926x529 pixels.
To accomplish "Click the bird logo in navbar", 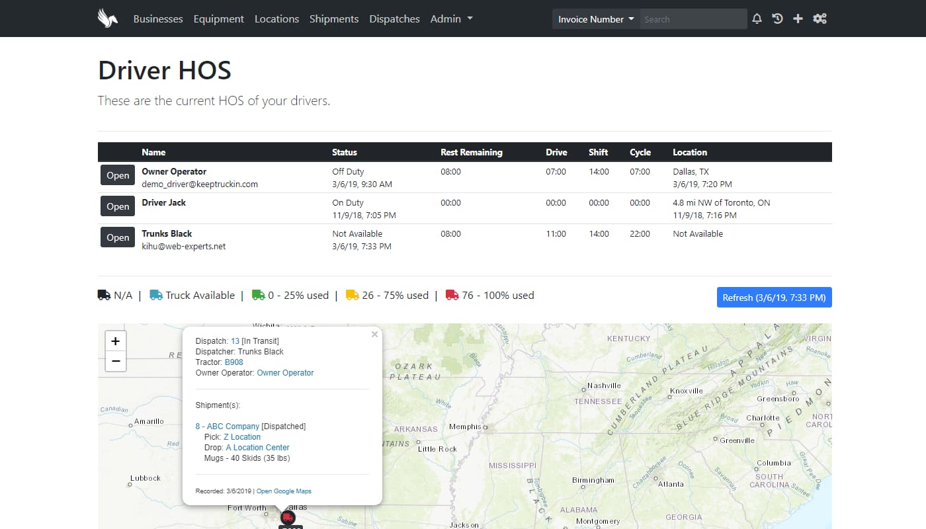I will point(108,19).
